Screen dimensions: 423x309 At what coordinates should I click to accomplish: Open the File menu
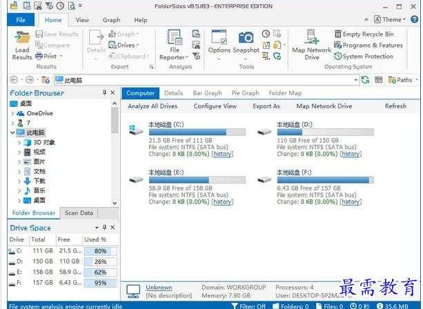[x=21, y=20]
